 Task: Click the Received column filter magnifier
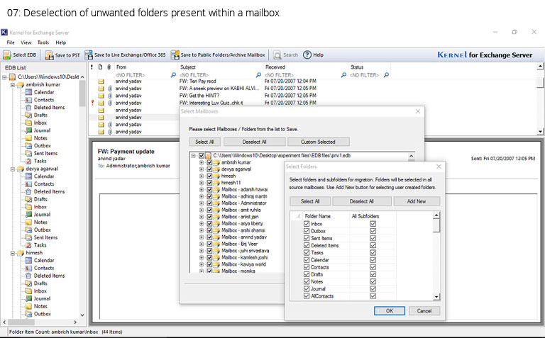343,75
